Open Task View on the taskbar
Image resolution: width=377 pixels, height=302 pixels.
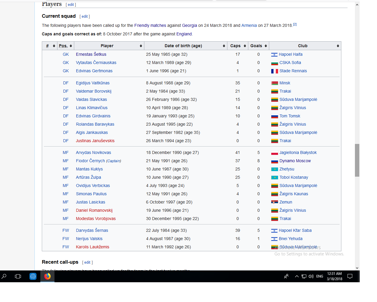[18, 276]
